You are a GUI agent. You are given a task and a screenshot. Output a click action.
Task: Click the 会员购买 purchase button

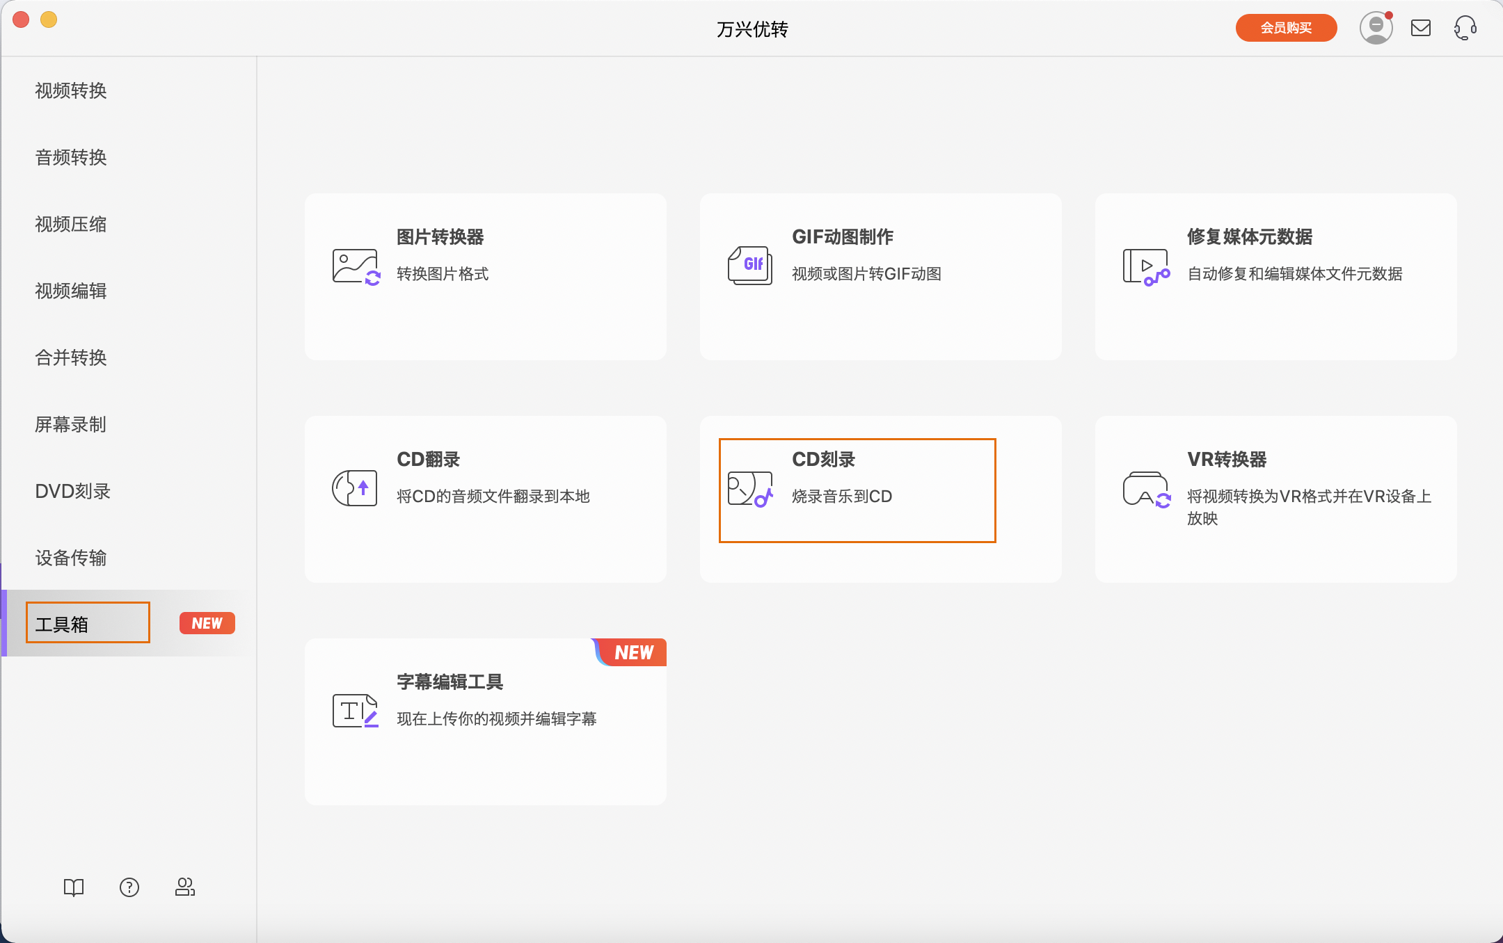1285,28
